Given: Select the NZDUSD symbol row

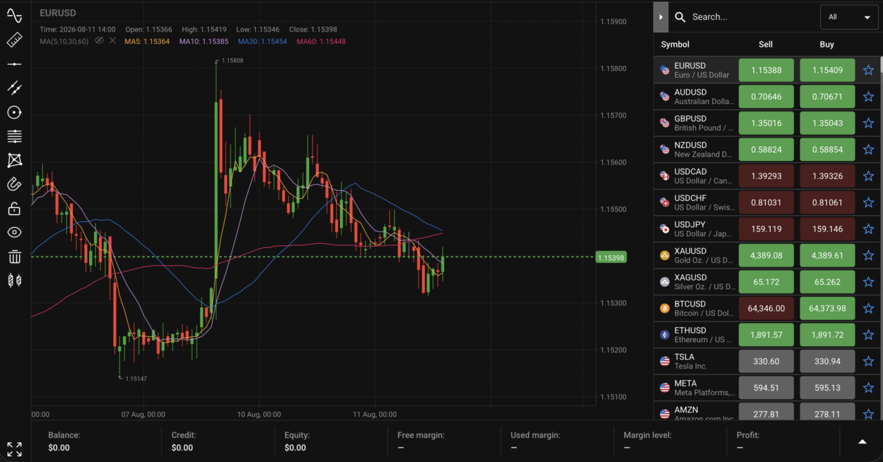Looking at the screenshot, I should click(768, 149).
